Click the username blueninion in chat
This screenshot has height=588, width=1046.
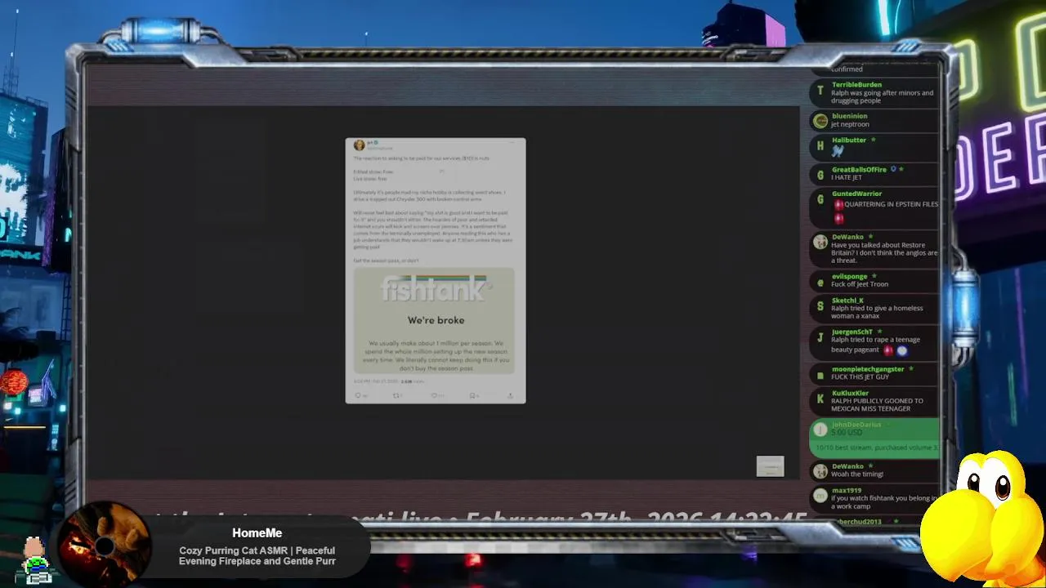coord(849,116)
